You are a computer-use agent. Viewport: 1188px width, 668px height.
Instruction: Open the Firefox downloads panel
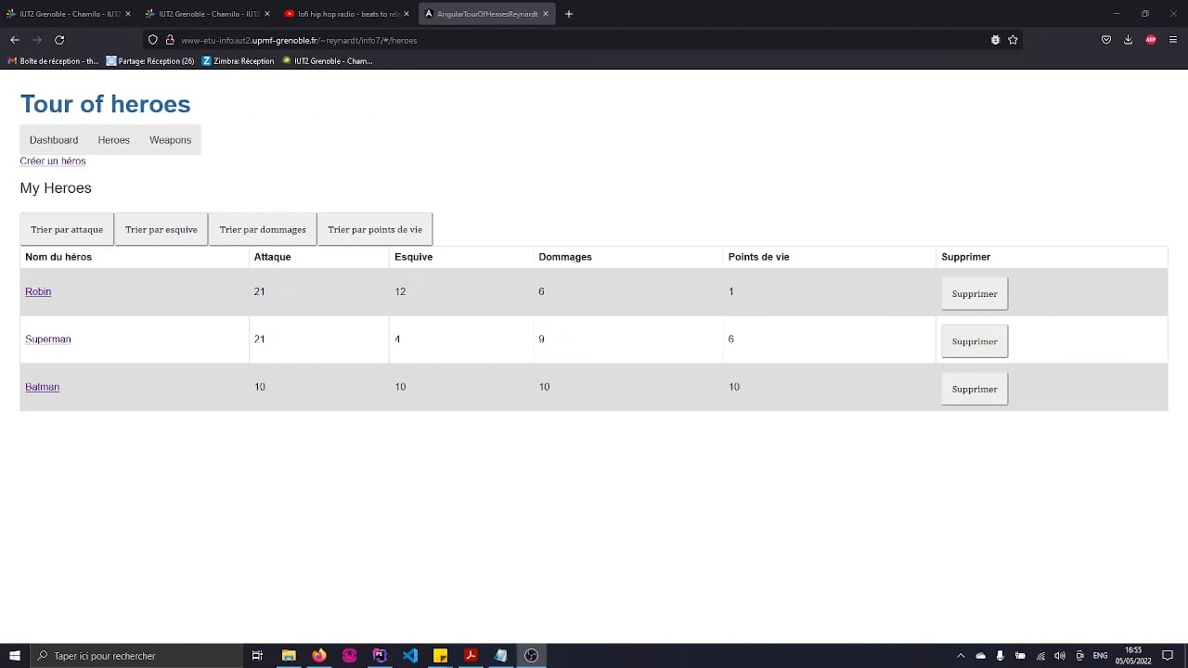(1128, 40)
